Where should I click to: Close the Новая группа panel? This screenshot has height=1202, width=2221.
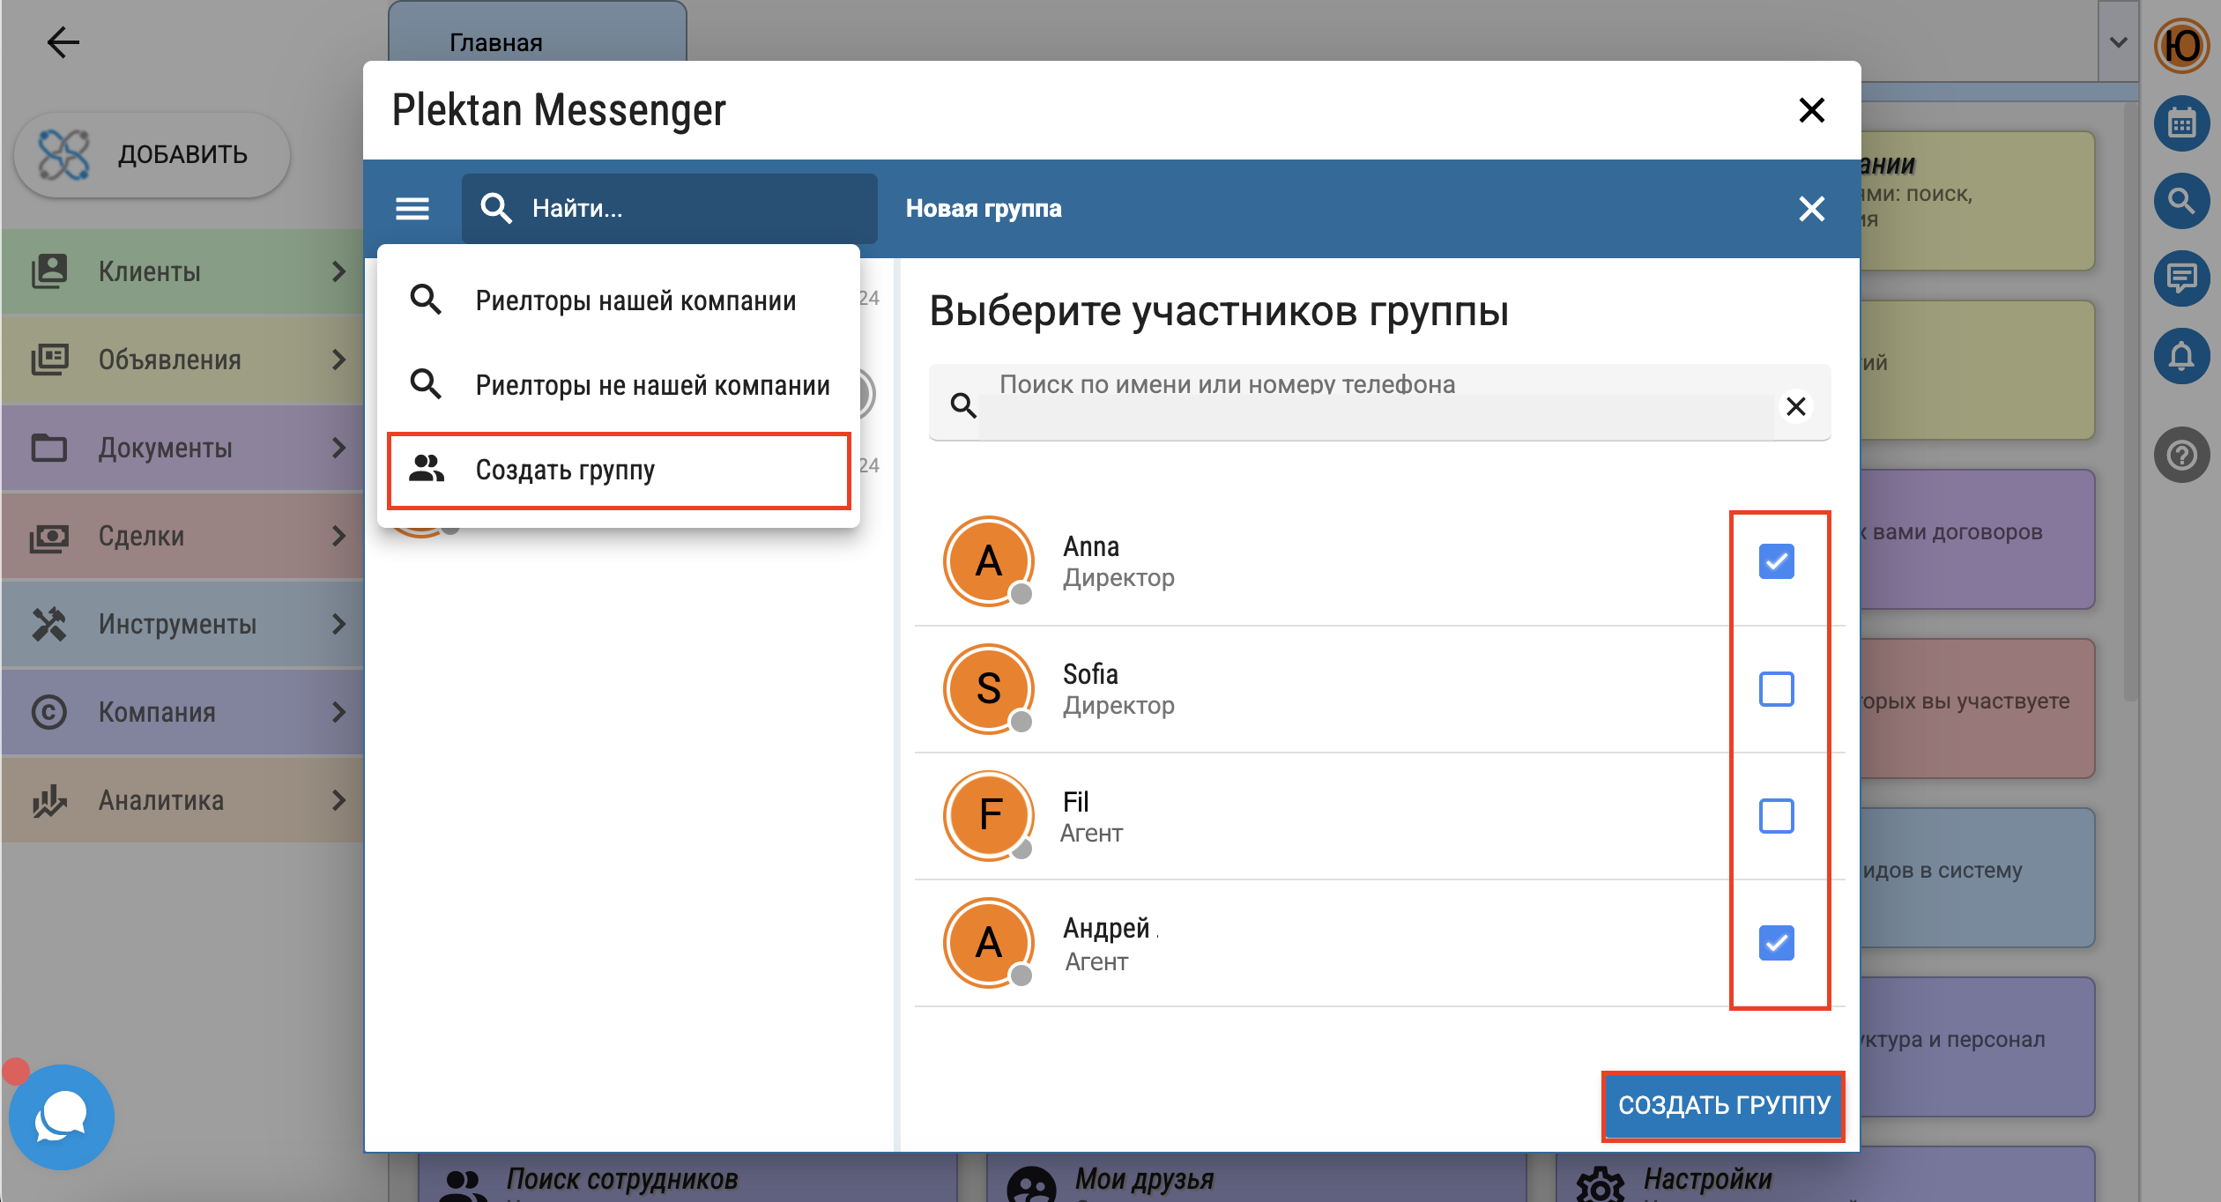(1811, 209)
